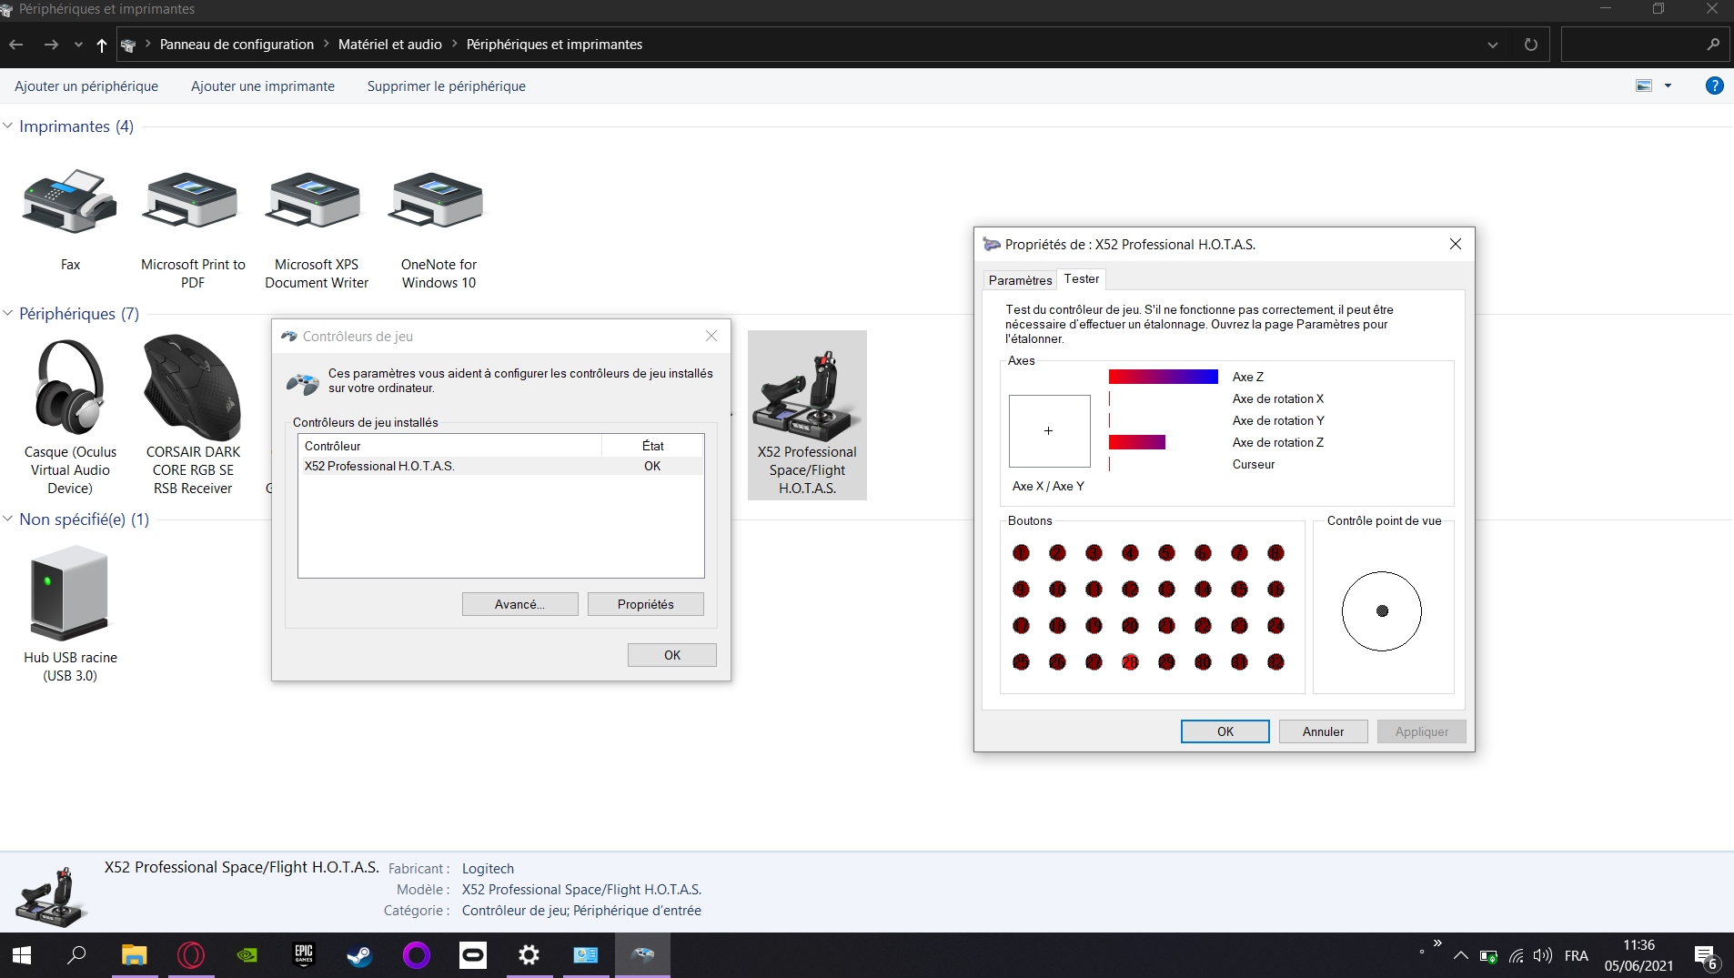Open Settings gear on the taskbar
Screen dimensions: 1734x978
click(x=529, y=955)
